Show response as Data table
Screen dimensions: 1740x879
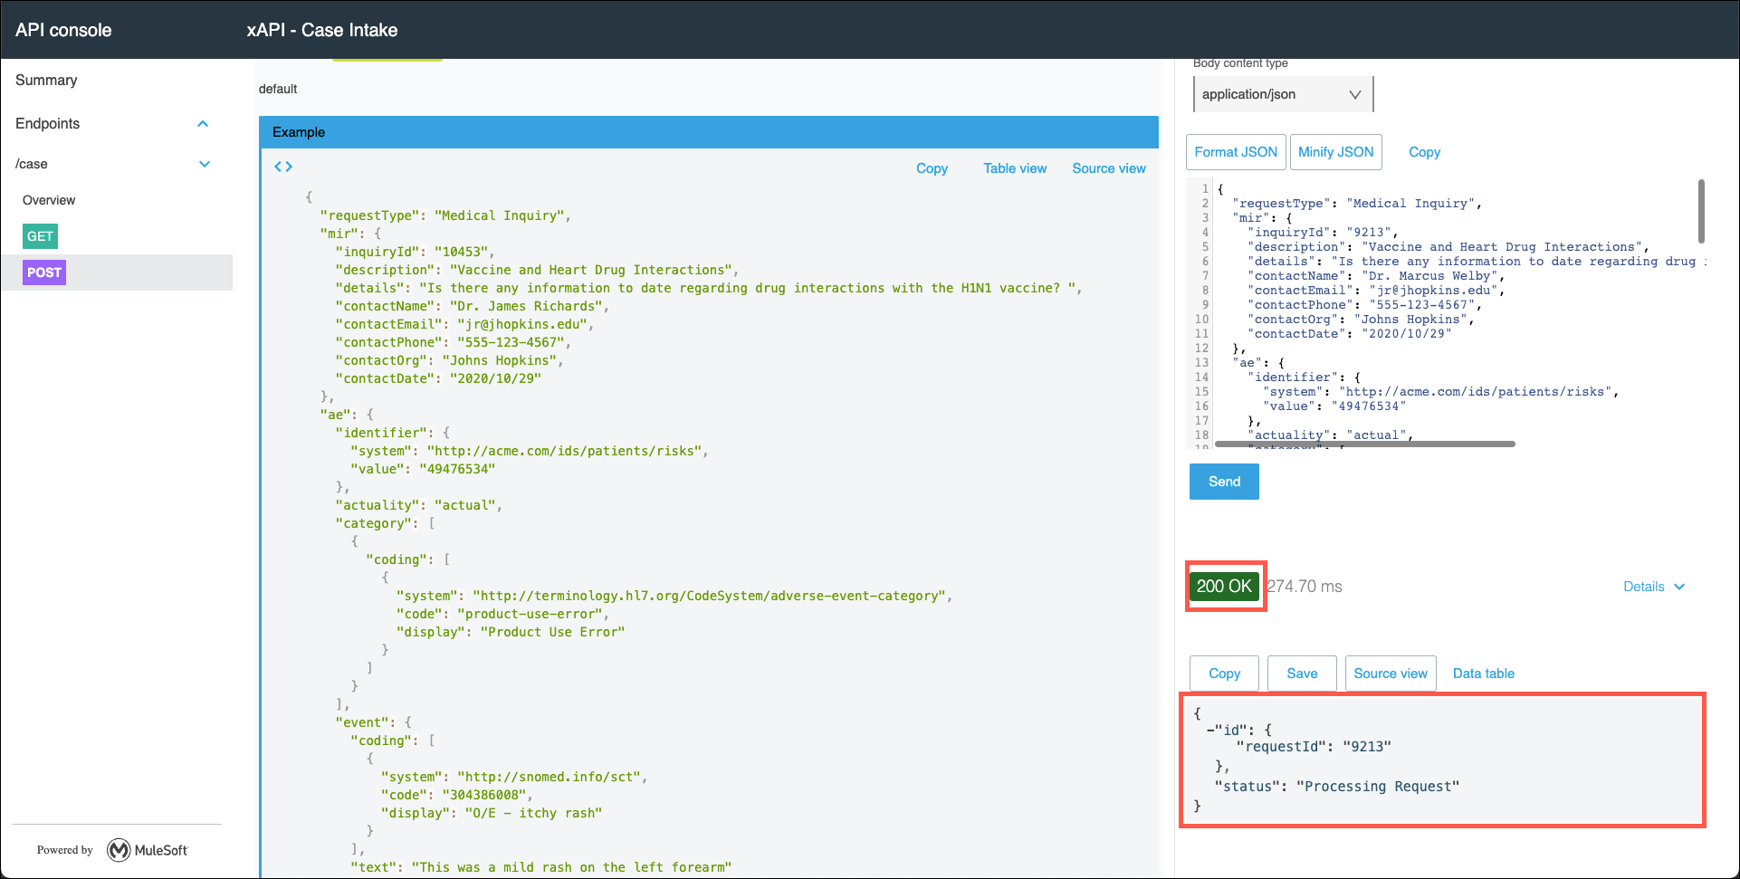point(1483,674)
